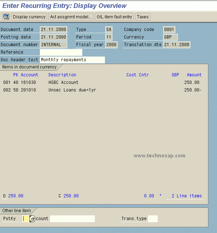Click the Posting date value
217x233 pixels.
click(x=53, y=37)
